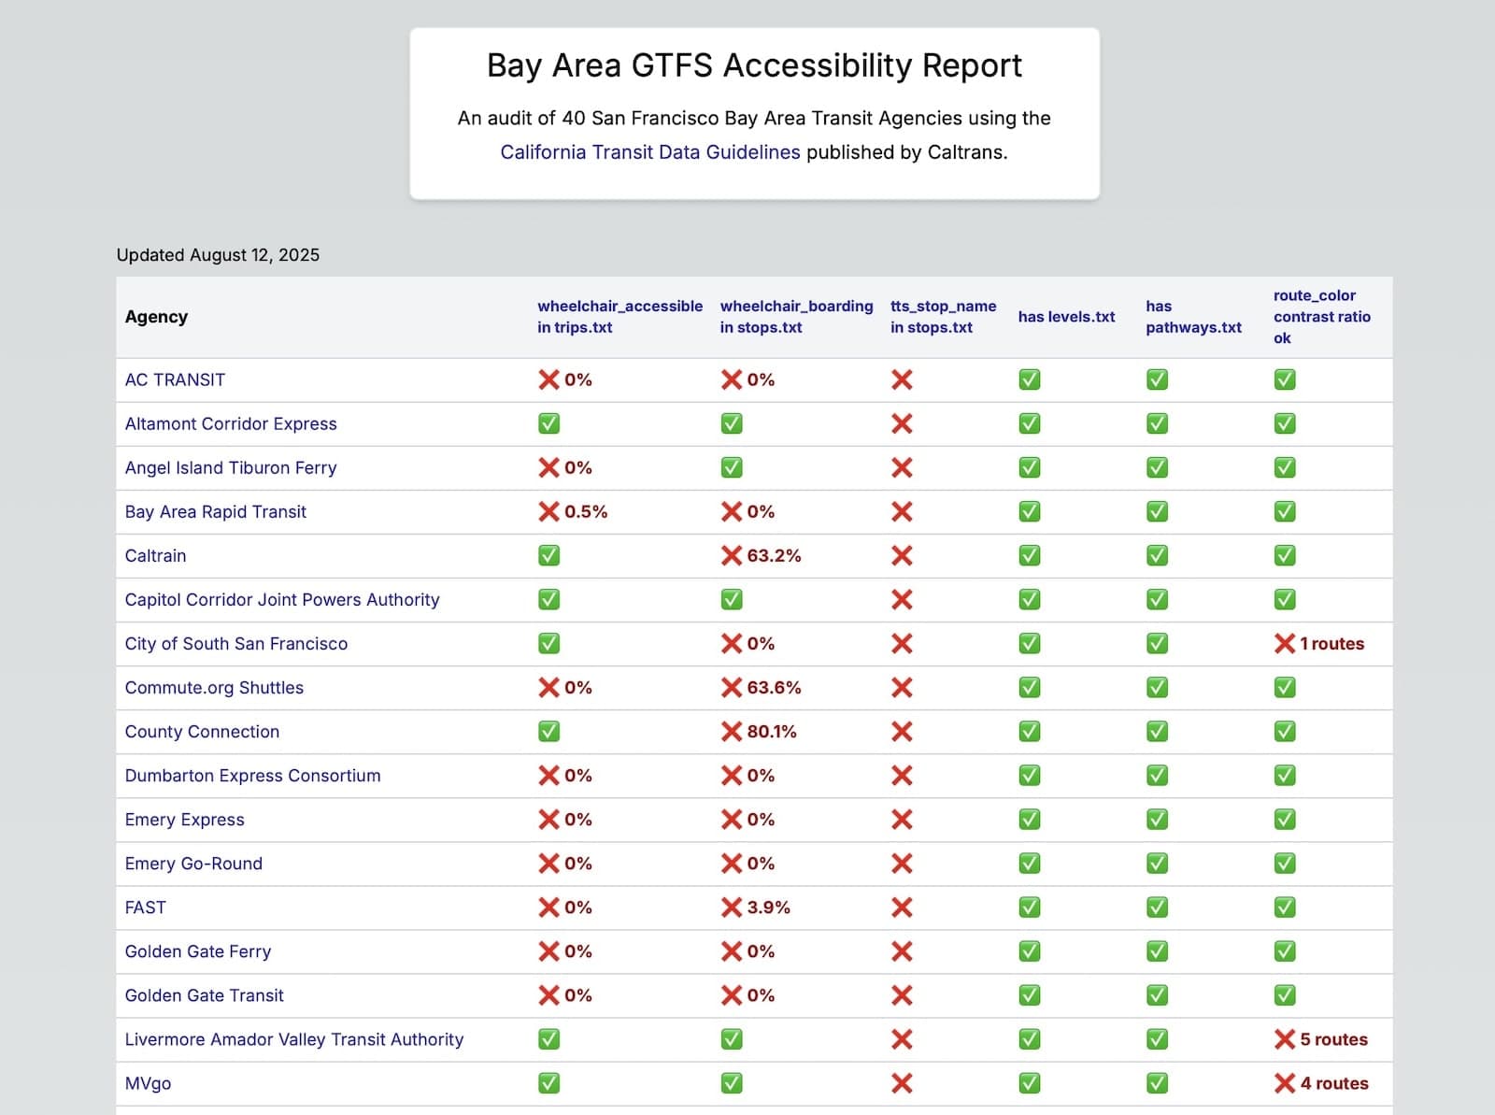Click red X beside Commute.org Shuttles 63.6%
The image size is (1495, 1115).
coord(732,687)
